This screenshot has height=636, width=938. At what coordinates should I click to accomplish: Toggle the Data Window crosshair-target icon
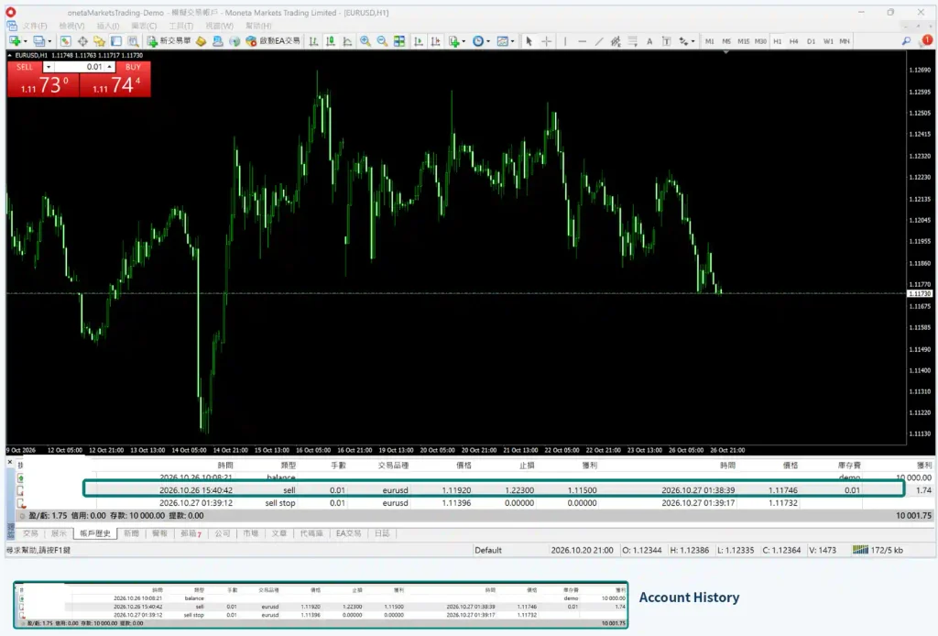click(82, 41)
